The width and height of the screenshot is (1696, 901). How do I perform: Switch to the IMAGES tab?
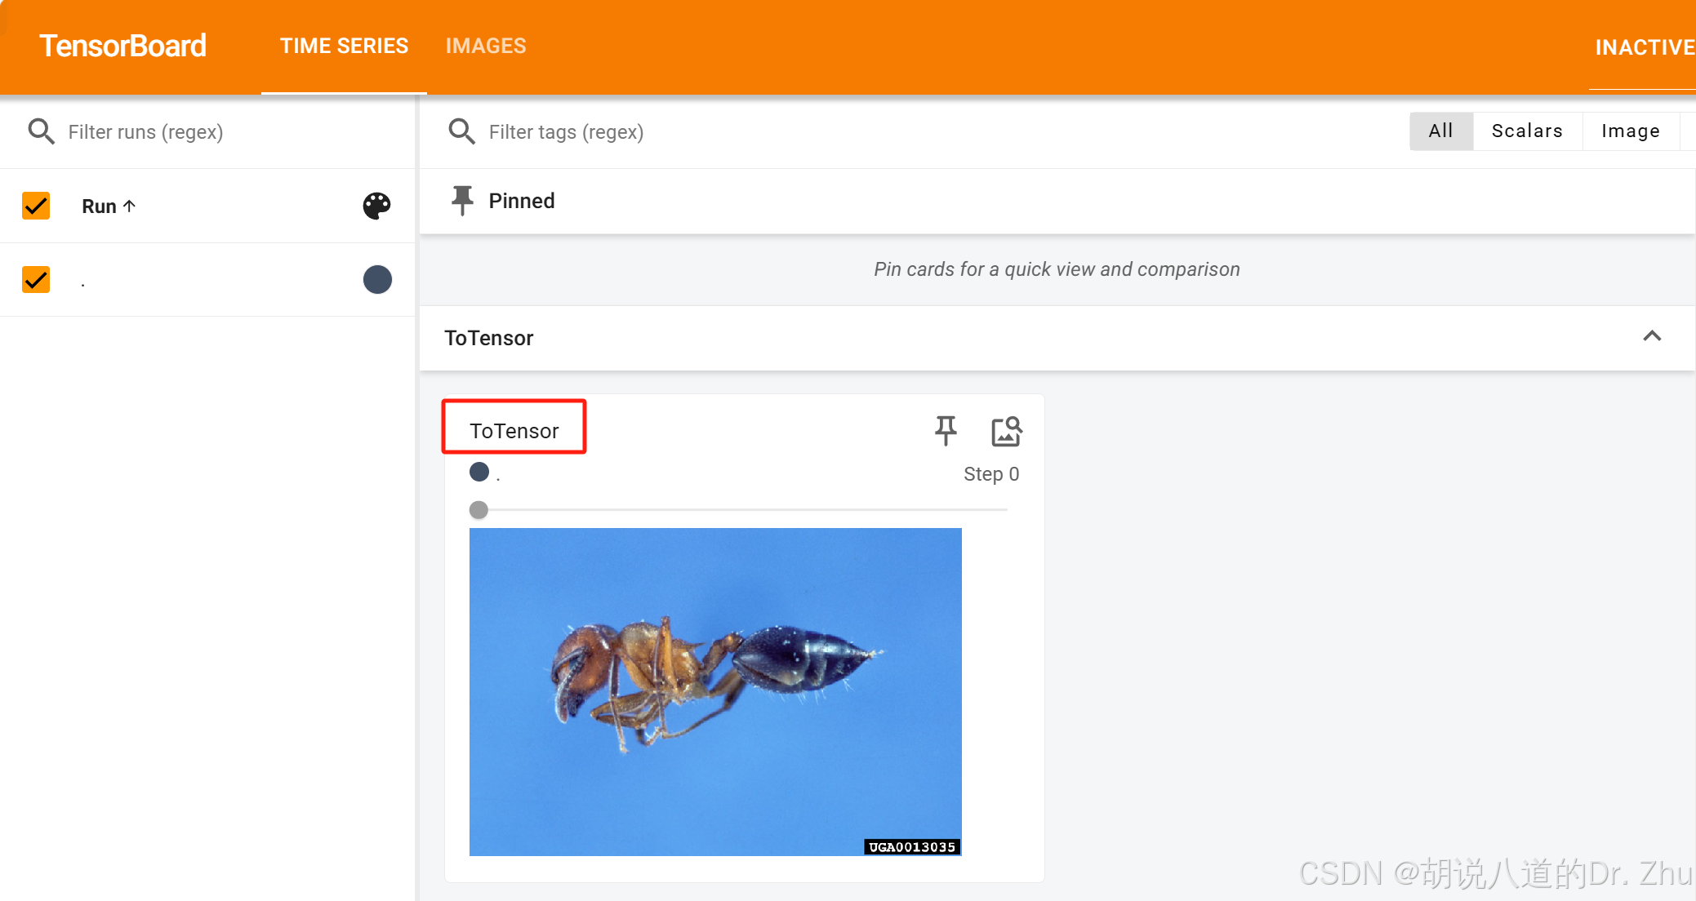pos(486,46)
